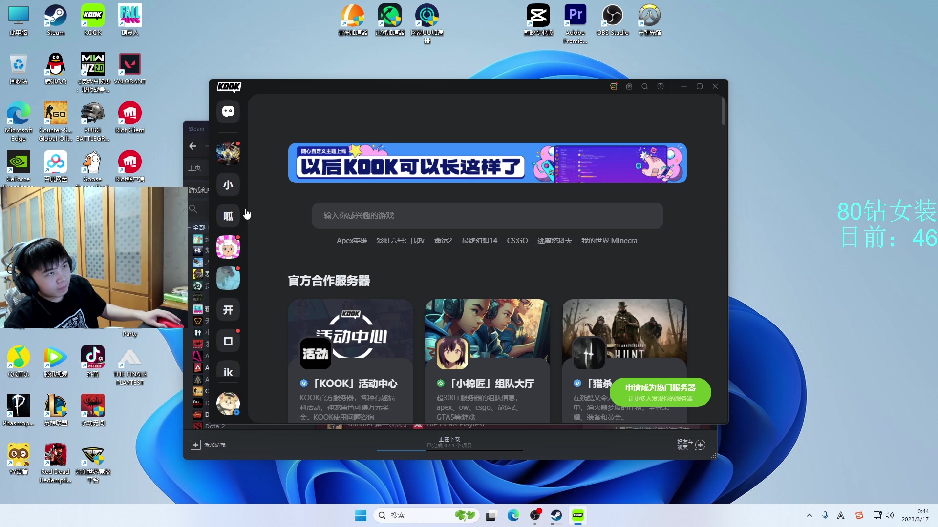Viewport: 938px width, 527px height.
Task: Open KOOK from the taskbar
Action: [x=578, y=515]
